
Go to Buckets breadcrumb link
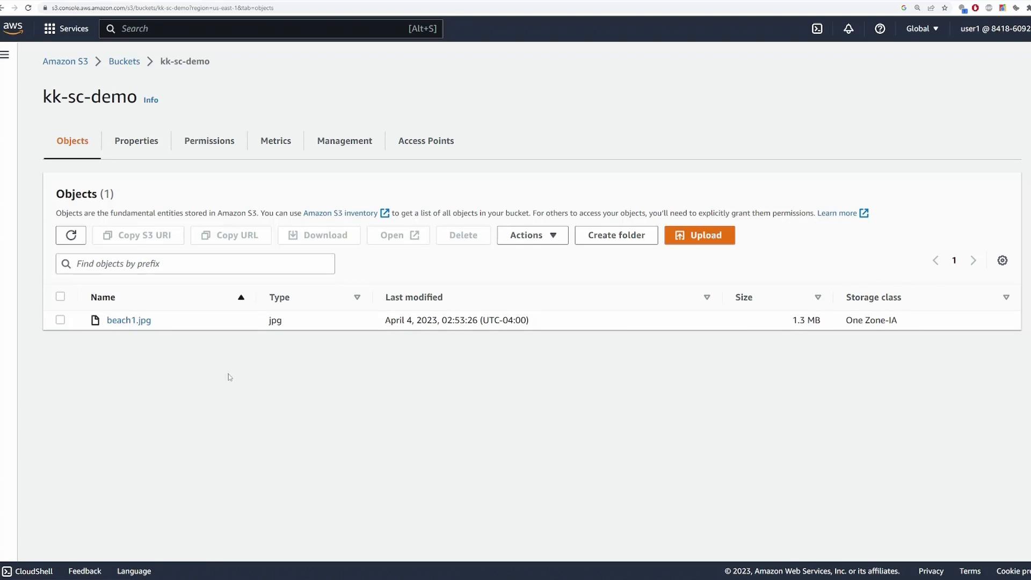(124, 61)
